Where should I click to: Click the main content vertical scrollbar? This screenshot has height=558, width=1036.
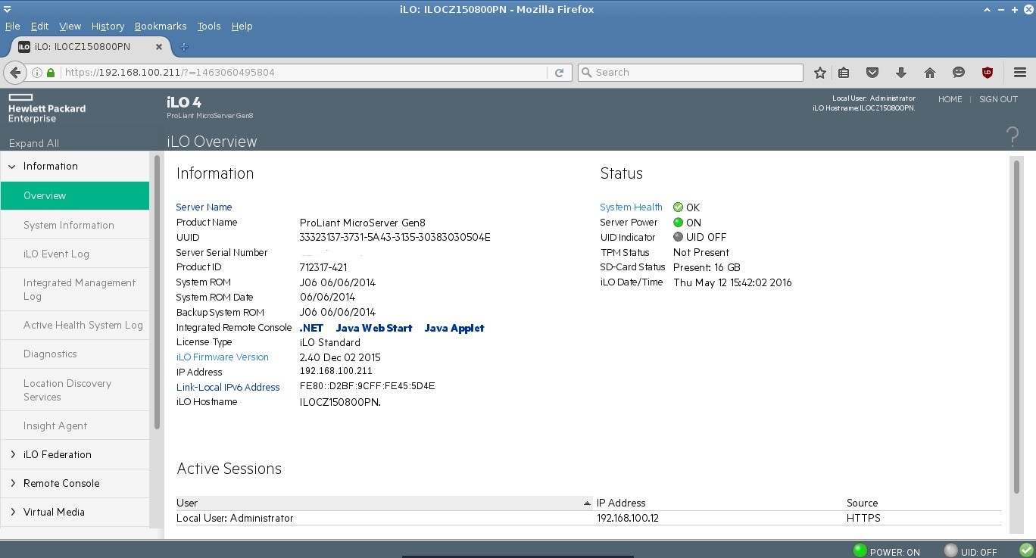pyautogui.click(x=1016, y=326)
